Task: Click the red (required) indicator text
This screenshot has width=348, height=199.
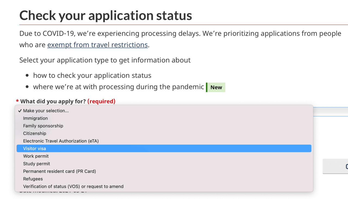Action: pos(102,102)
